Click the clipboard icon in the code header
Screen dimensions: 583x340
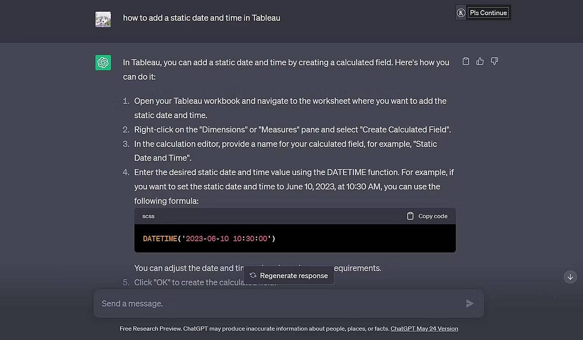pos(410,216)
